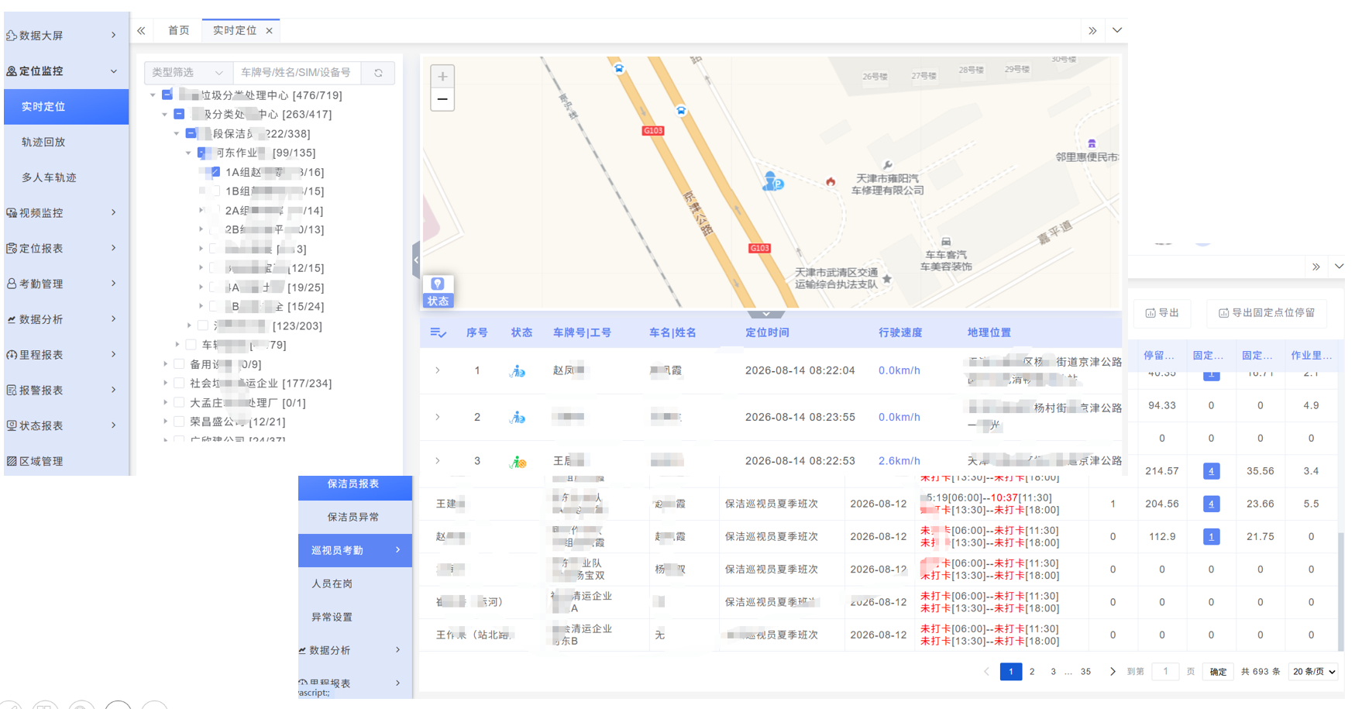The image size is (1362, 709).
Task: Select 保洁员异常 in the submenu
Action: (x=354, y=517)
